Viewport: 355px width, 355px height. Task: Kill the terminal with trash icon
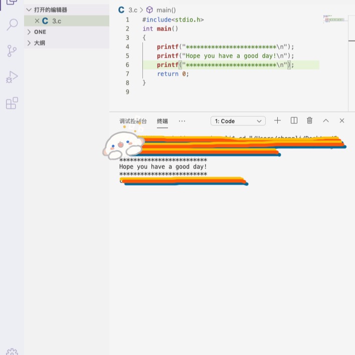[309, 120]
